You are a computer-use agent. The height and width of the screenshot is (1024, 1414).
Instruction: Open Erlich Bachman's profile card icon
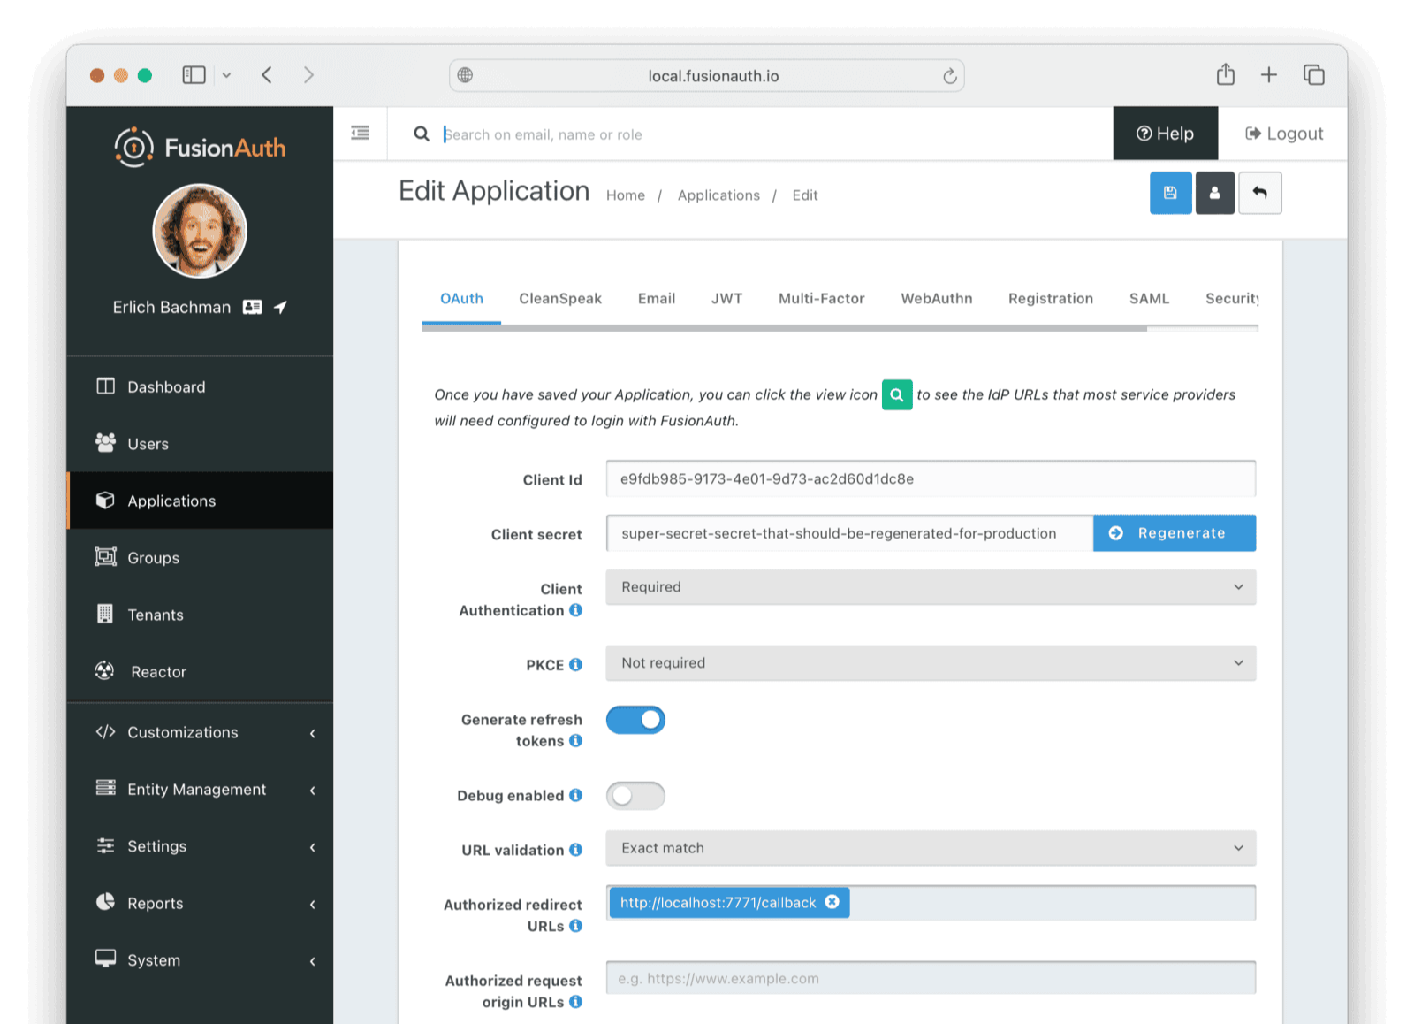click(x=252, y=307)
